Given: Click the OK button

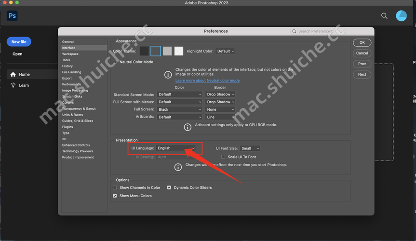Looking at the screenshot, I should pos(362,43).
